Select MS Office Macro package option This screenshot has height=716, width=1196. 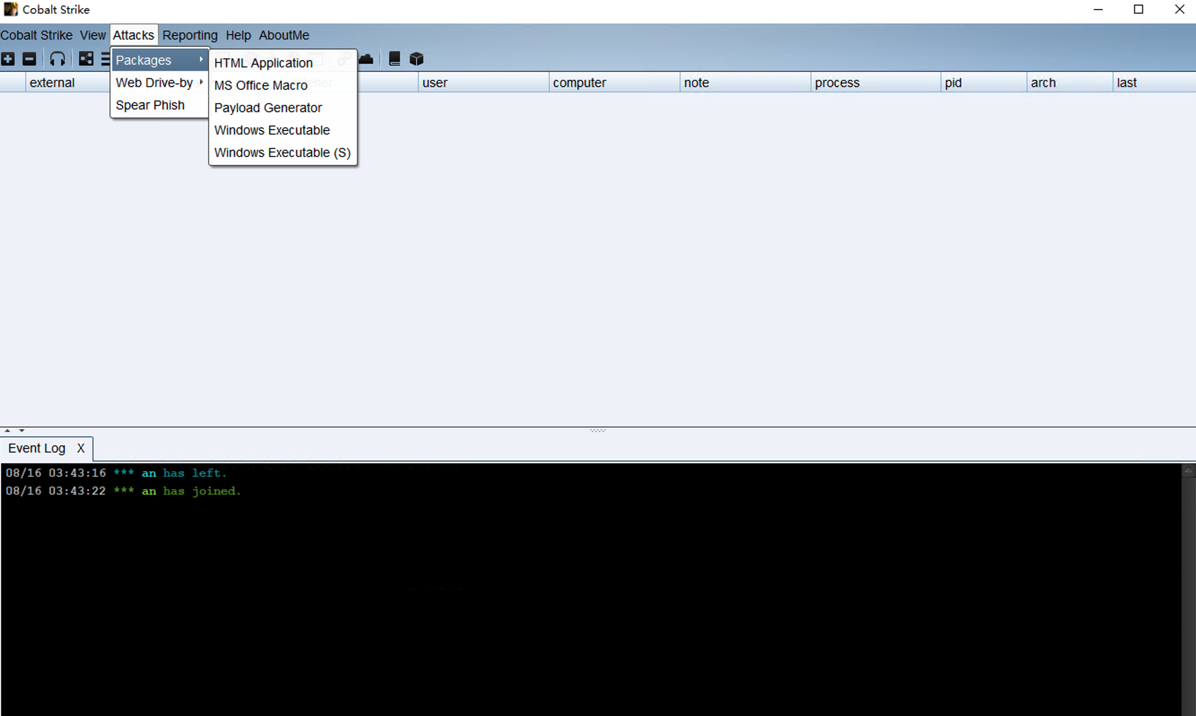click(261, 84)
